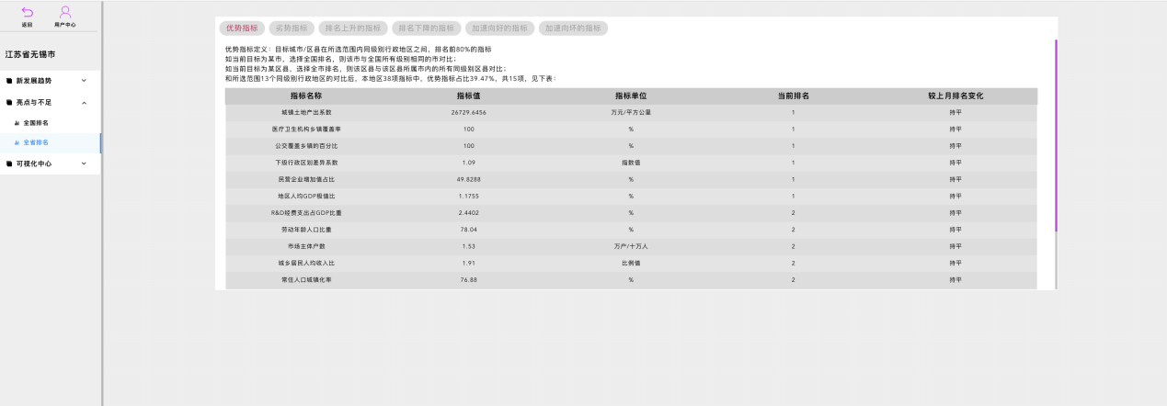Click the value 49.8288
The width and height of the screenshot is (1167, 406).
(469, 179)
